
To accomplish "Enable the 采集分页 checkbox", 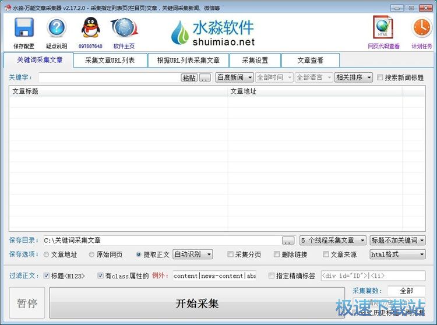I will coord(230,255).
